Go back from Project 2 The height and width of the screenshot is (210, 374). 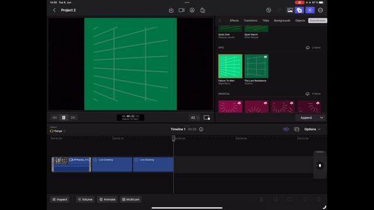(x=54, y=10)
